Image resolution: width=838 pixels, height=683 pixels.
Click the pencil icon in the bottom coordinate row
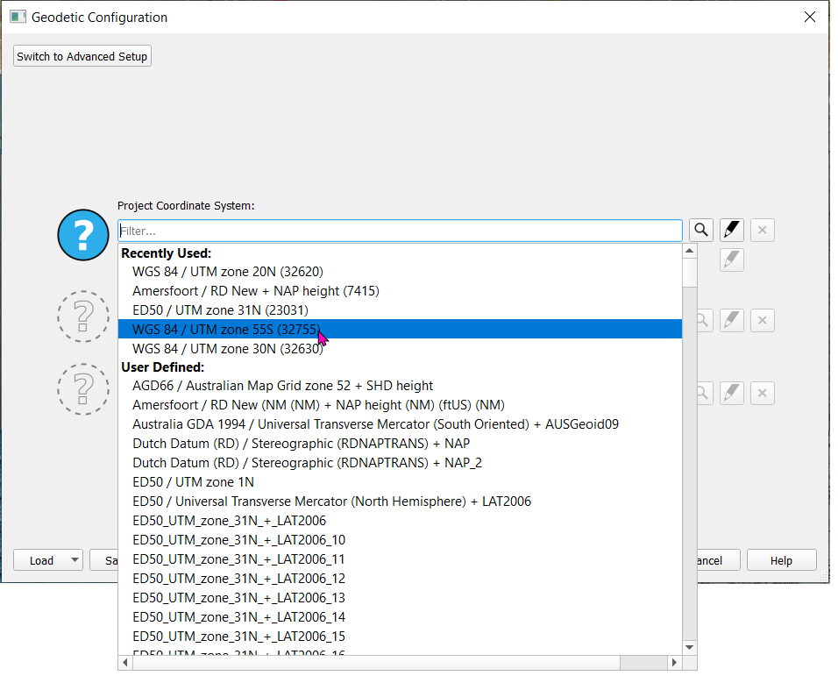[732, 393]
